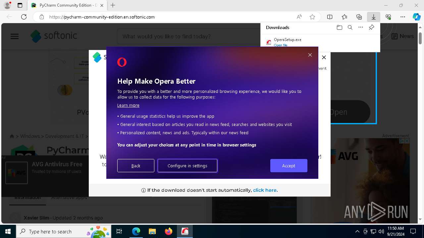
Task: Open Copilot sidebar icon
Action: click(x=416, y=17)
